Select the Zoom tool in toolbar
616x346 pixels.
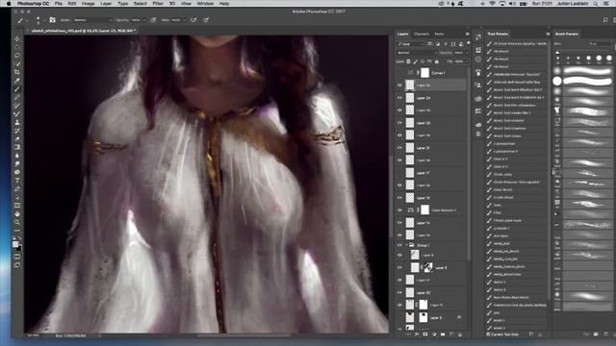(17, 222)
